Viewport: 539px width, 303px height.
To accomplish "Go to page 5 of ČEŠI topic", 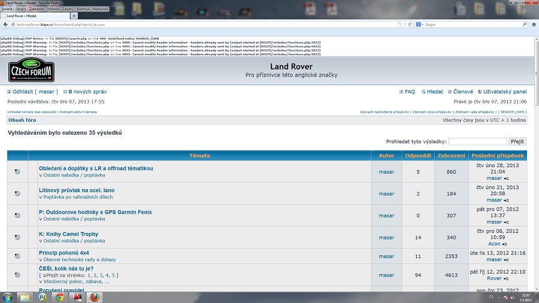I will pos(113,275).
